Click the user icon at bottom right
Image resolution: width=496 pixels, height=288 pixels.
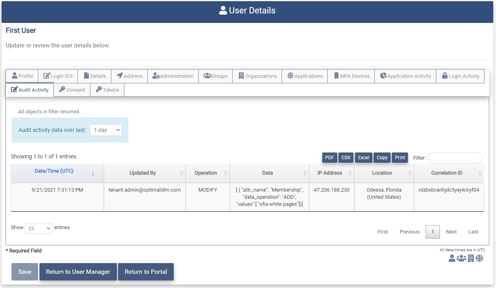click(452, 258)
